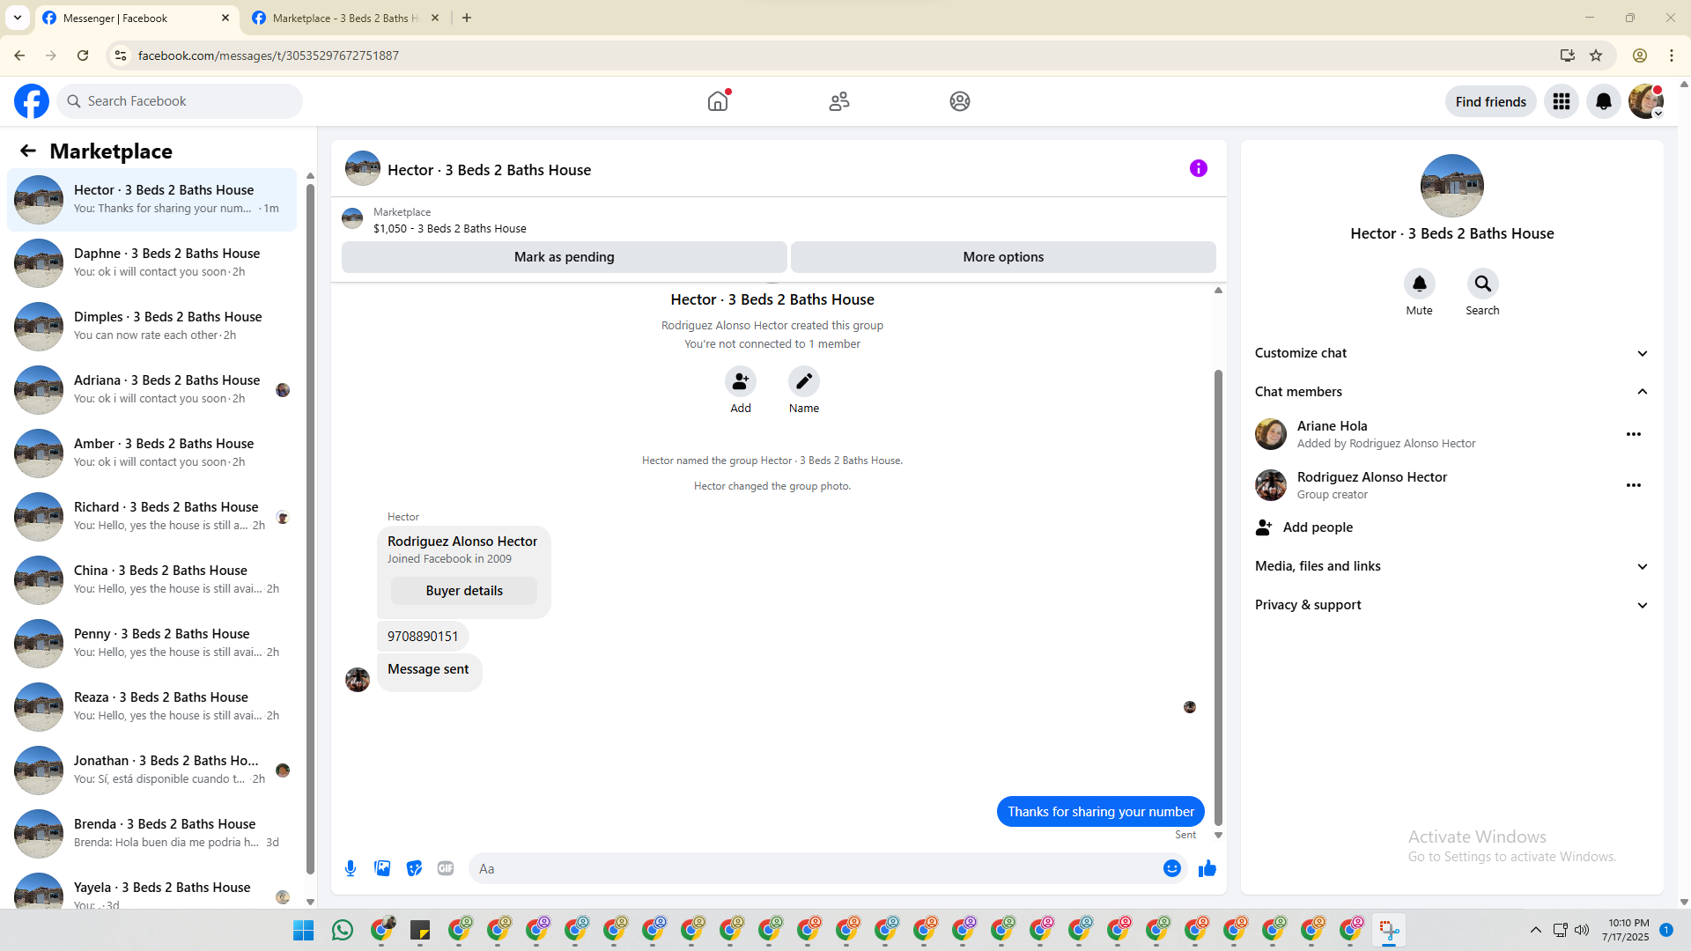Viewport: 1691px width, 951px height.
Task: Click the Facebook logo icon
Action: click(32, 101)
